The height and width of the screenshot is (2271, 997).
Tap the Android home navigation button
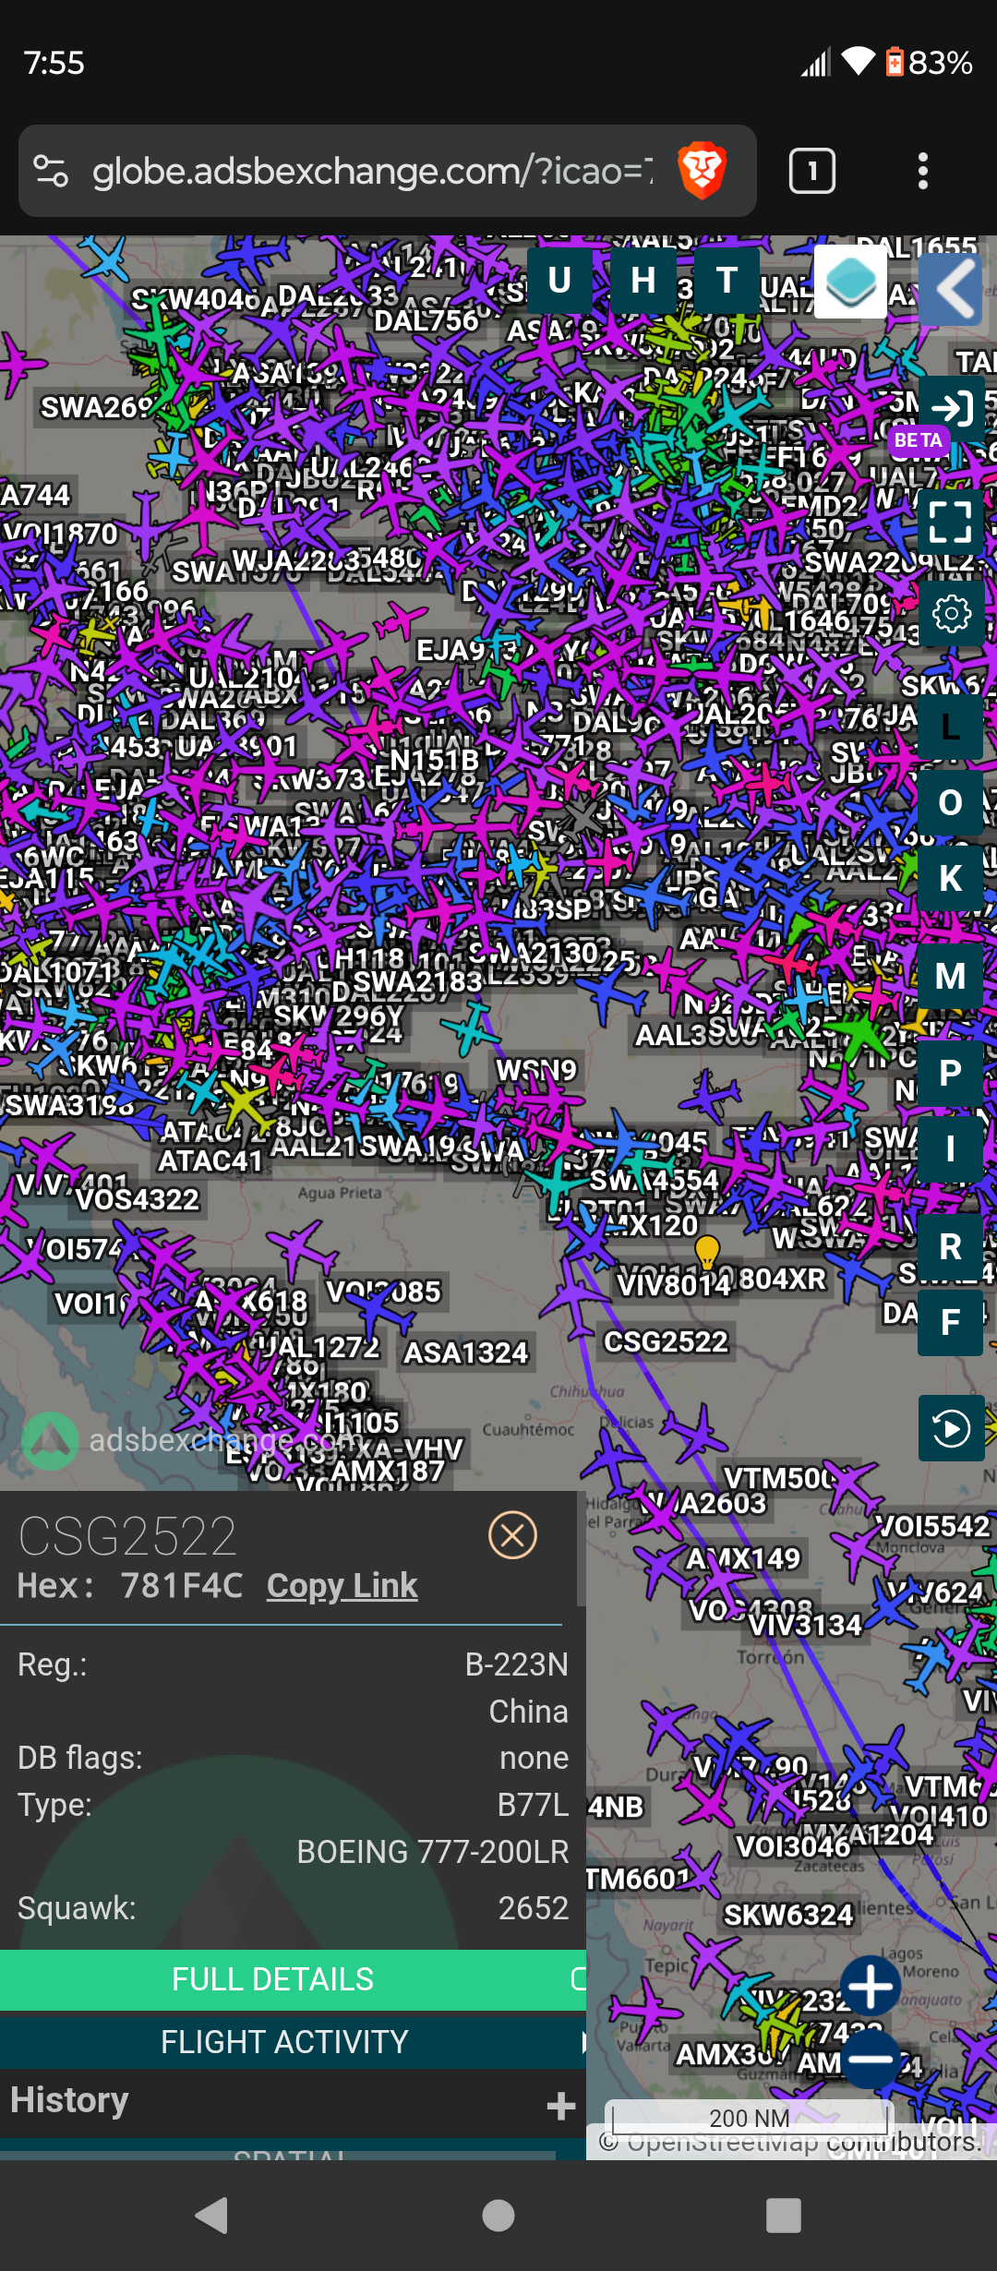[498, 2215]
